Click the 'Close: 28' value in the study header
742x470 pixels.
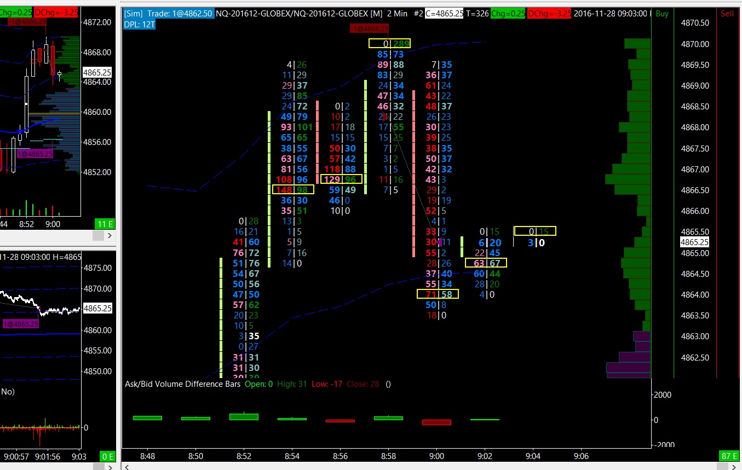[363, 384]
